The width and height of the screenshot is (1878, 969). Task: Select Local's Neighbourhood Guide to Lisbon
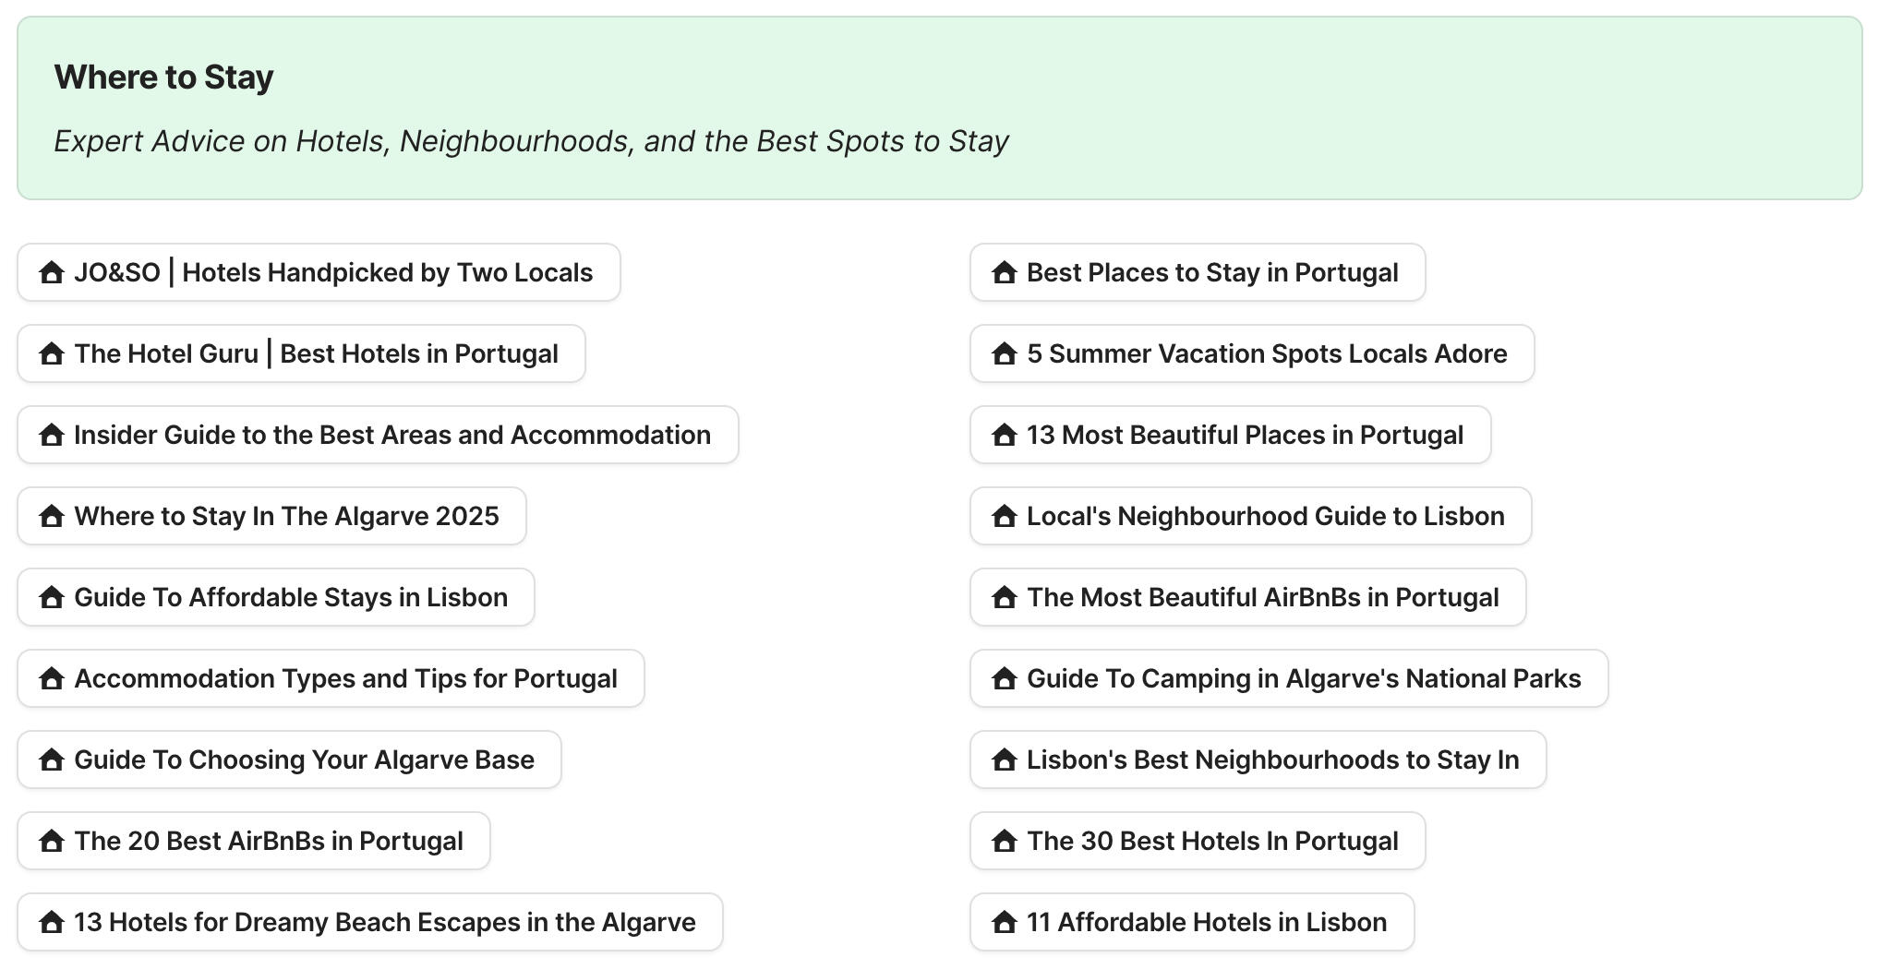pos(1250,516)
